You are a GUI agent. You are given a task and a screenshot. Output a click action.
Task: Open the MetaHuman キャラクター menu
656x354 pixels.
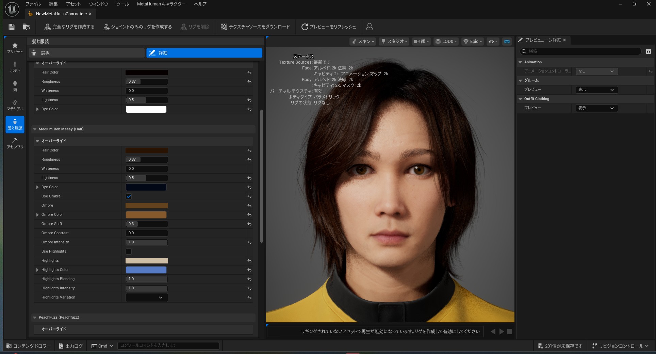click(x=161, y=4)
